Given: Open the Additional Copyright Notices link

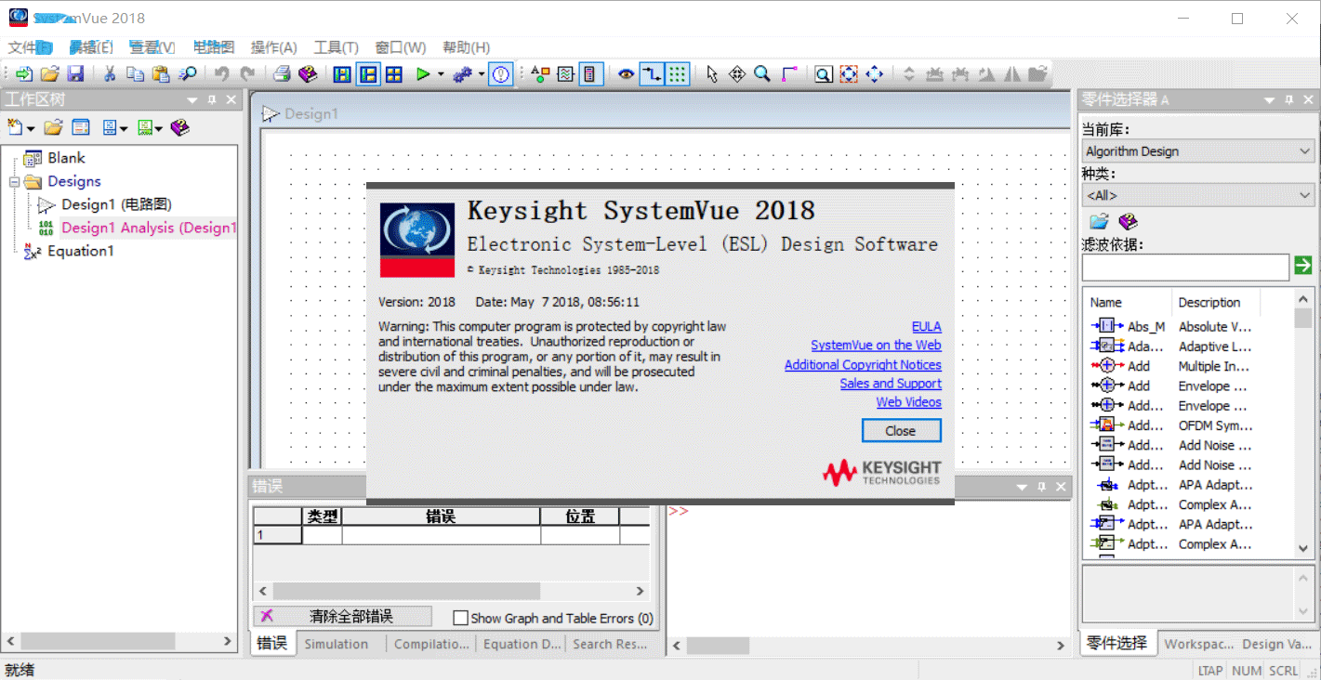Looking at the screenshot, I should point(863,365).
